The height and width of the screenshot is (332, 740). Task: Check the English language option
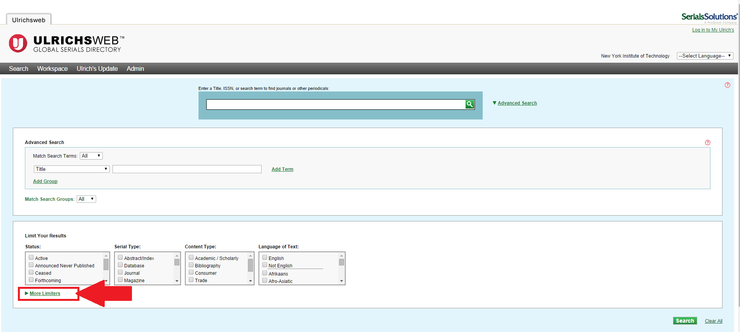point(265,257)
